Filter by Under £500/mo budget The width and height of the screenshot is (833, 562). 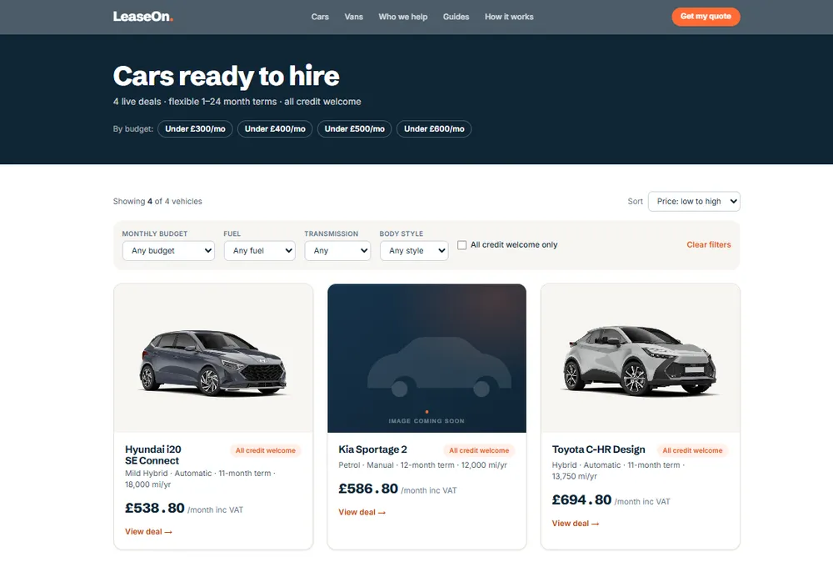tap(354, 128)
